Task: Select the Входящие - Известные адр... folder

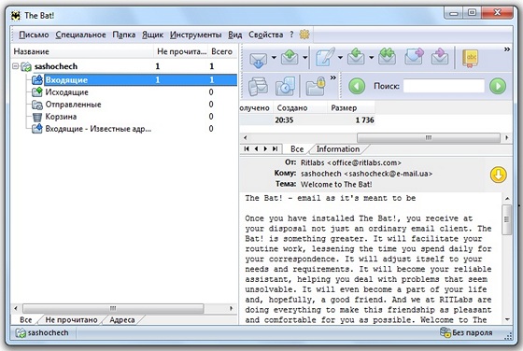Action: (98, 129)
